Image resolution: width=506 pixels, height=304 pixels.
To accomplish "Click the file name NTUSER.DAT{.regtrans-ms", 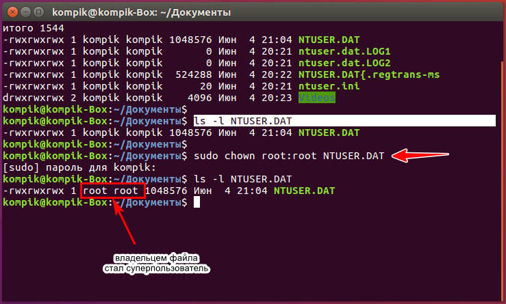I will click(369, 74).
